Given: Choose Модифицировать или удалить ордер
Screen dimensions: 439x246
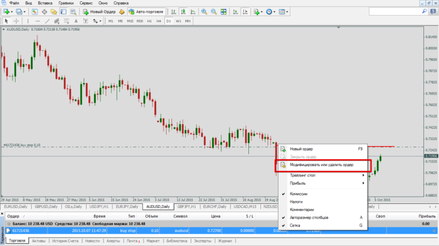Looking at the screenshot, I should [323, 165].
